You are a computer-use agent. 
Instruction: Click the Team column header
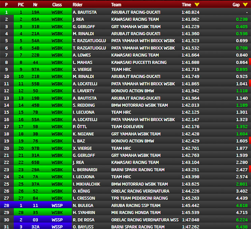pyautogui.click(x=116, y=5)
